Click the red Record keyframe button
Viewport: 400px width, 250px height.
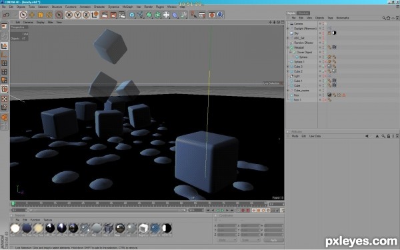click(x=243, y=210)
